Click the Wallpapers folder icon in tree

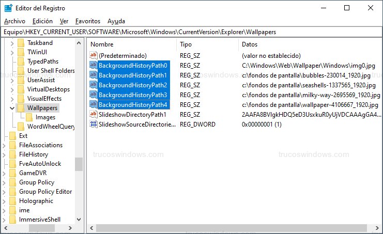click(21, 108)
